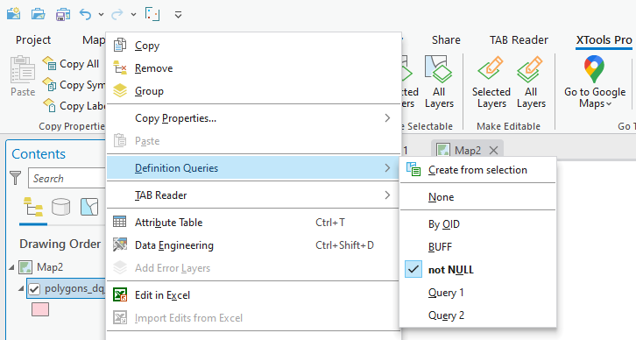Viewport: 636px width, 340px height.
Task: Click the New Project icon in quick access toolbar
Action: tap(13, 14)
